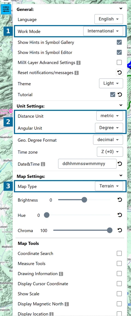Toggle the settings menu icon

6,9
